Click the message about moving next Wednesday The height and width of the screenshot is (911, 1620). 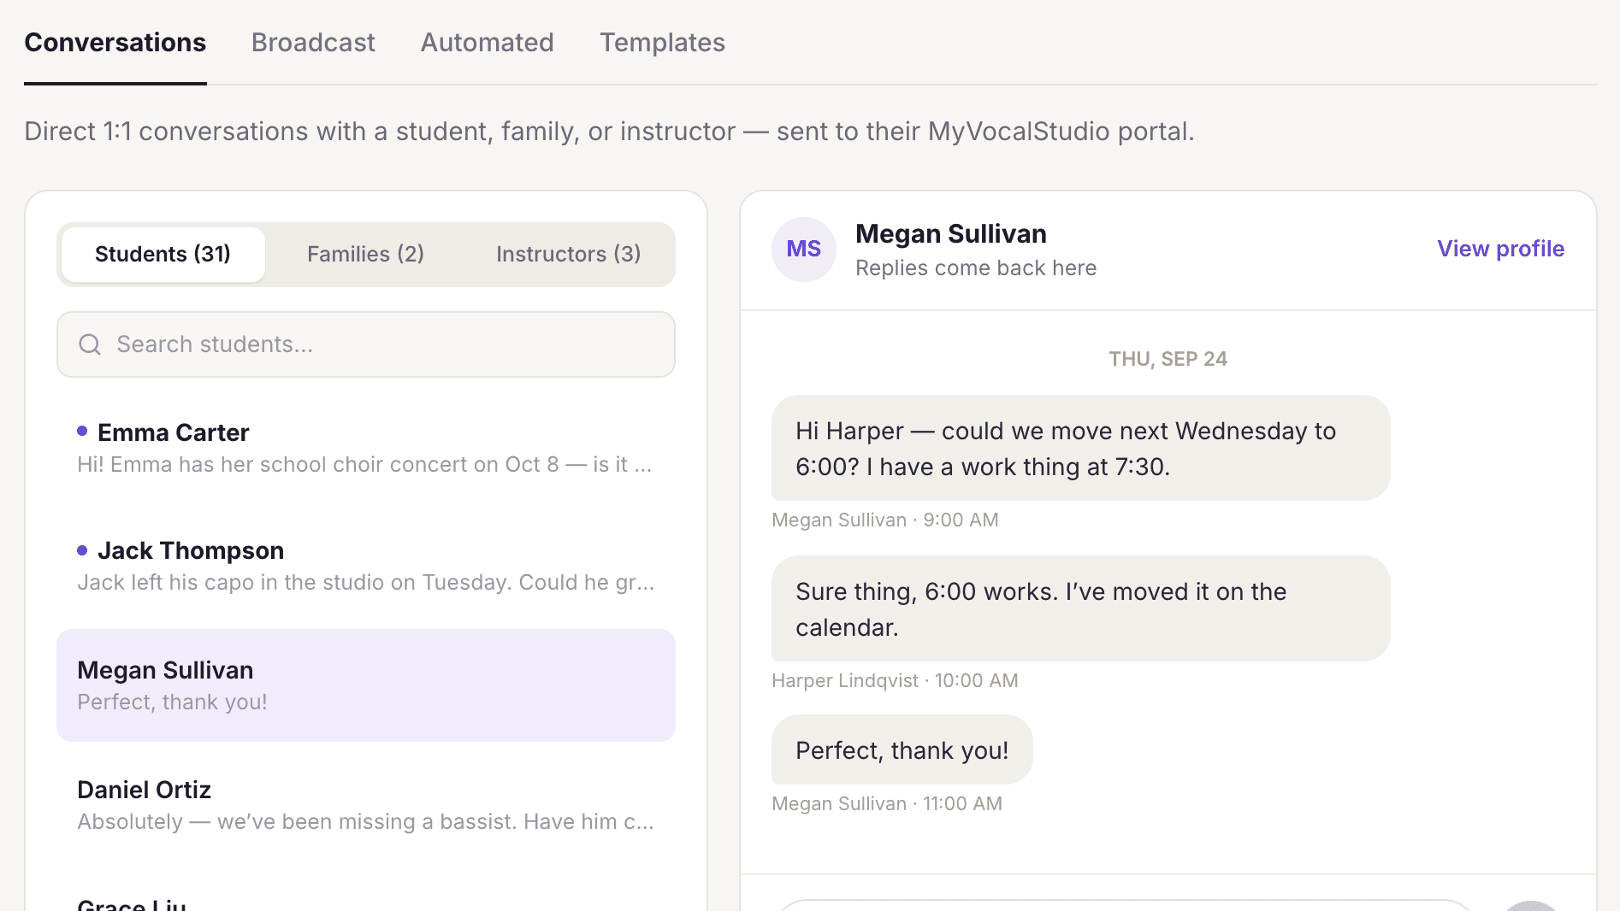tap(1080, 448)
